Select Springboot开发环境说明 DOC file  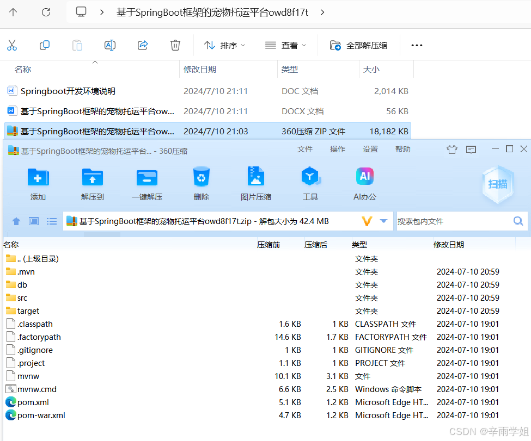click(x=207, y=91)
